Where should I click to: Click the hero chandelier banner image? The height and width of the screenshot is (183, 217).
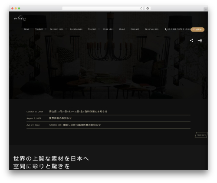[108, 55]
